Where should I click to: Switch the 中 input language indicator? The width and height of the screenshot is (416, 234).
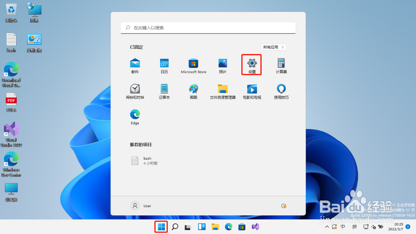point(343,227)
